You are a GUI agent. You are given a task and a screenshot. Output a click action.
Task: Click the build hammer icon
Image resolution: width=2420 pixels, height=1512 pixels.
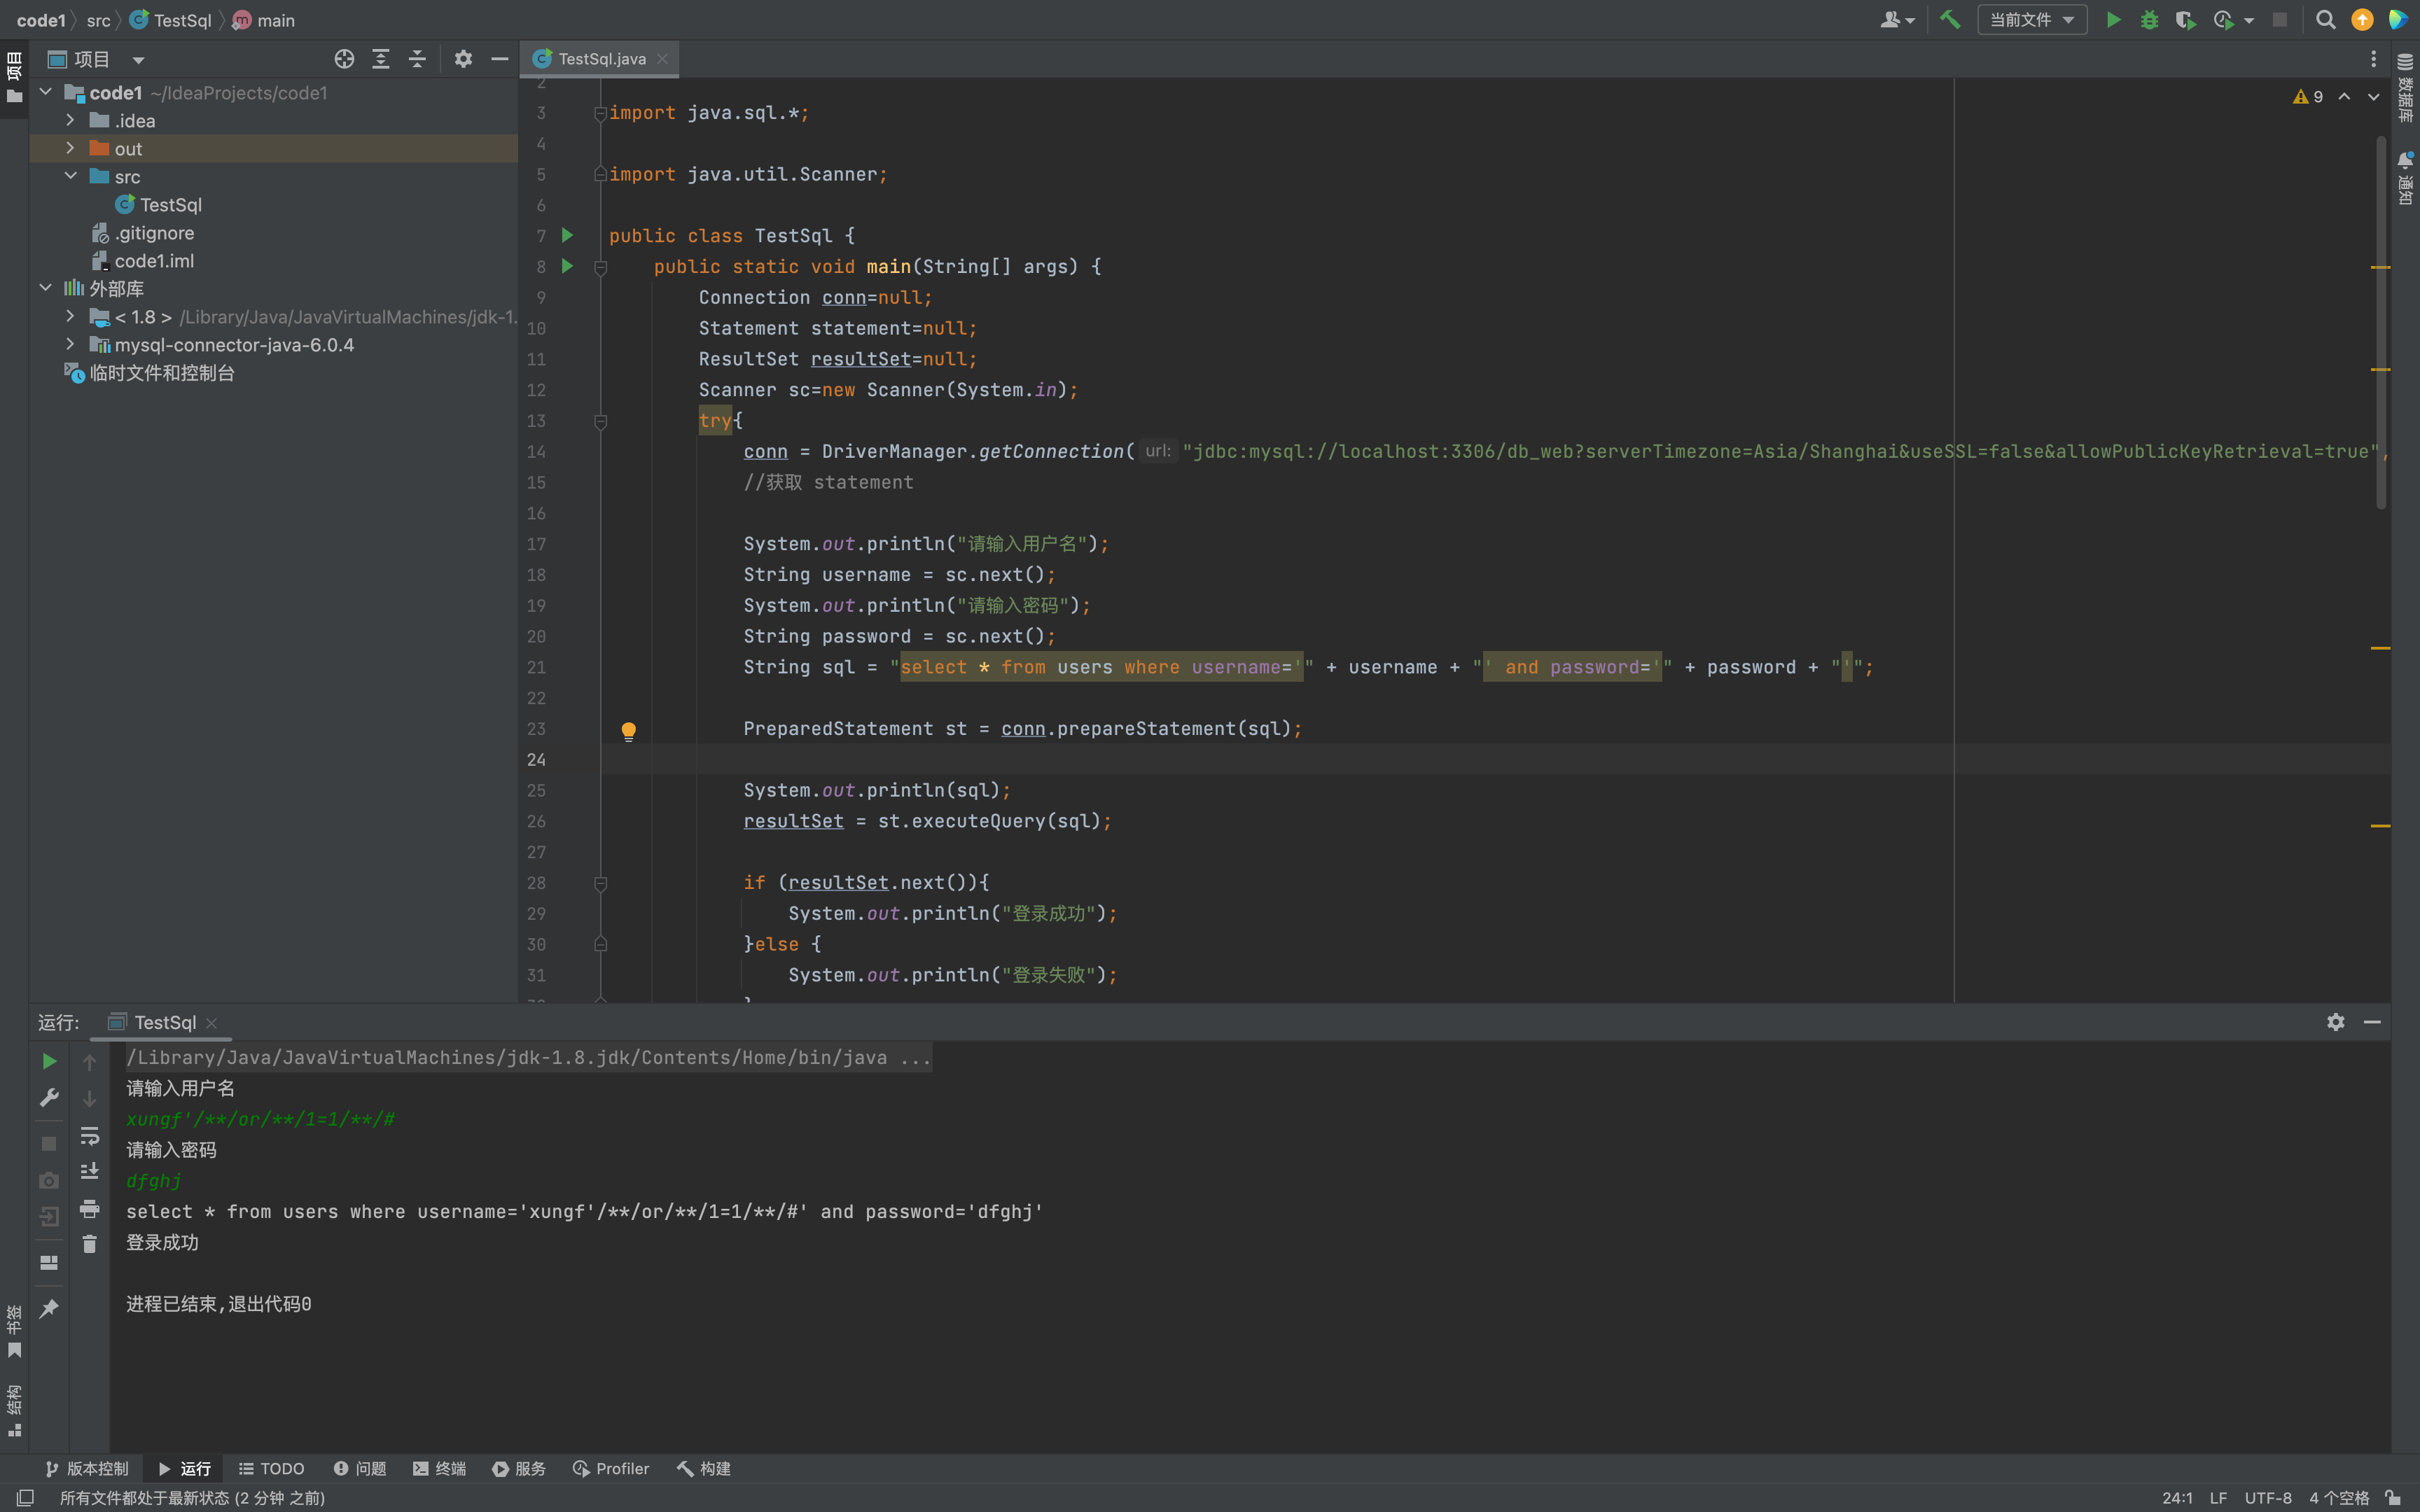(1950, 20)
